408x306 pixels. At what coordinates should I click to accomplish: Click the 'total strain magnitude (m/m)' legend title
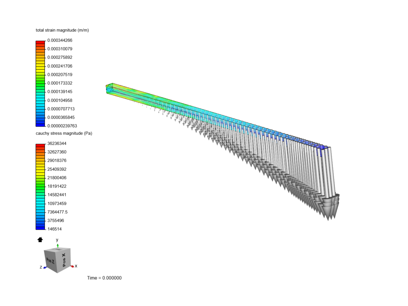click(62, 30)
